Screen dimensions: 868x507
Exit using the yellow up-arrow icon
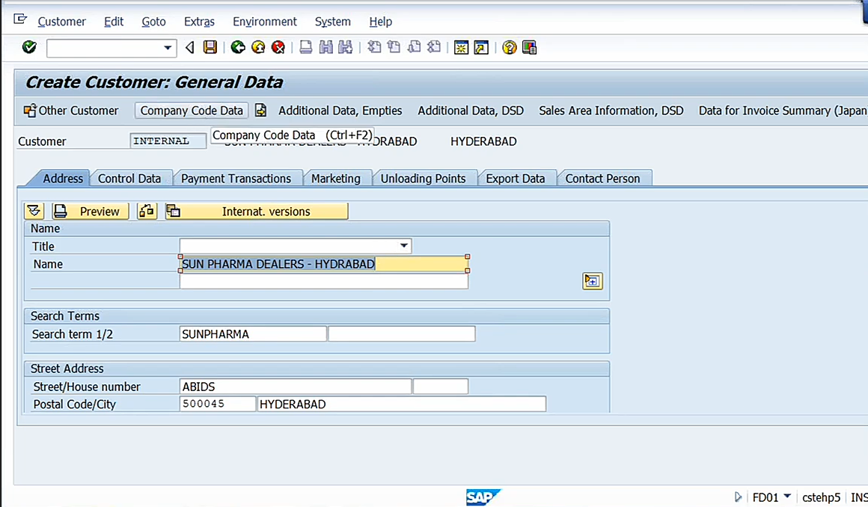(x=258, y=48)
